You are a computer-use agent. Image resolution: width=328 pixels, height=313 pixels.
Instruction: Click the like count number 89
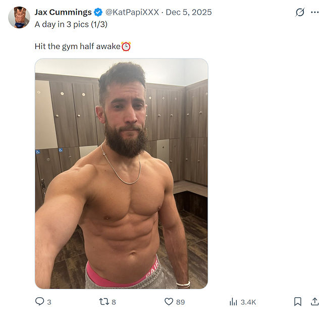click(x=180, y=302)
